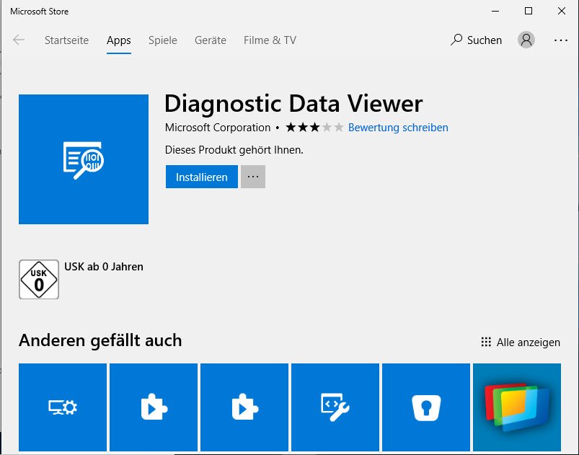Open the second puzzle-play extension tile
Image resolution: width=579 pixels, height=455 pixels.
coord(244,407)
